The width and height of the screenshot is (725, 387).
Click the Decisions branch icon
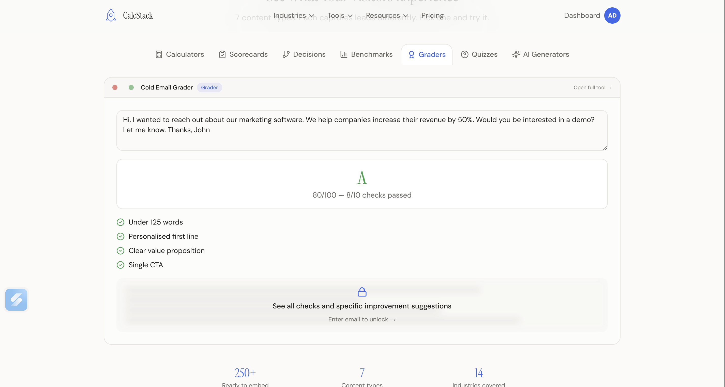pyautogui.click(x=286, y=54)
